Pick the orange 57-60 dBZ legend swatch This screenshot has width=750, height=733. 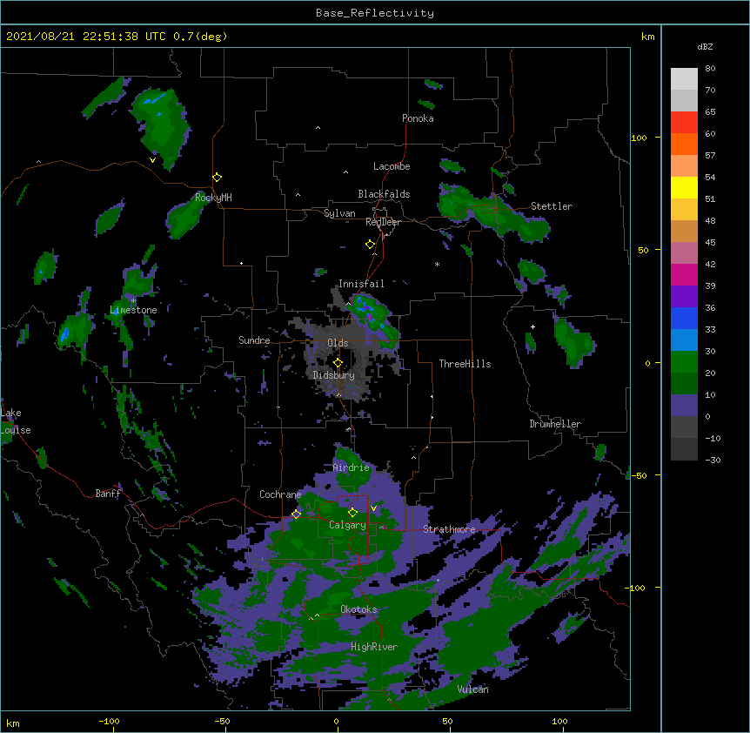point(684,144)
